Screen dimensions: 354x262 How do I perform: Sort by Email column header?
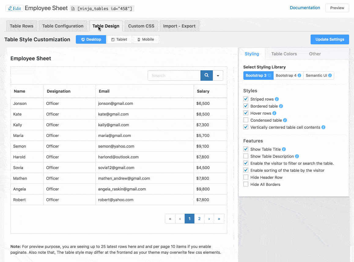pos(145,91)
